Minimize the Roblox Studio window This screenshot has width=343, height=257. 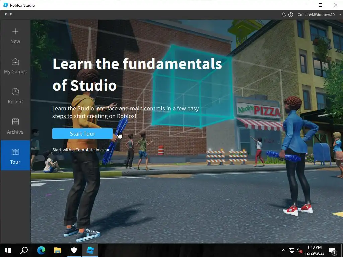tap(305, 5)
